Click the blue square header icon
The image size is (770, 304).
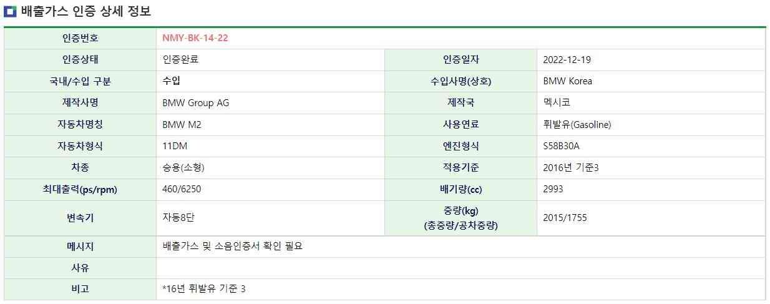(9, 11)
